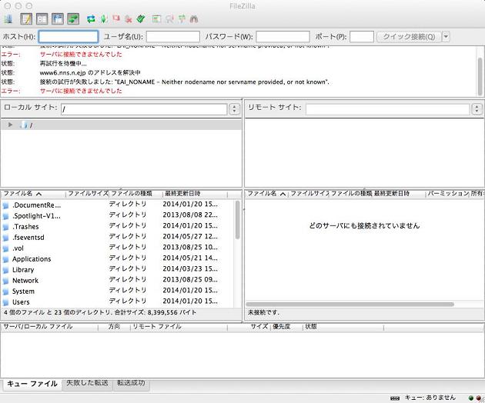Expand the root "/" tree node

pyautogui.click(x=11, y=125)
